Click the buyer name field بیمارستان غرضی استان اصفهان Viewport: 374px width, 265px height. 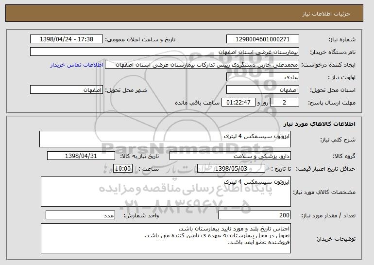[x=165, y=52]
